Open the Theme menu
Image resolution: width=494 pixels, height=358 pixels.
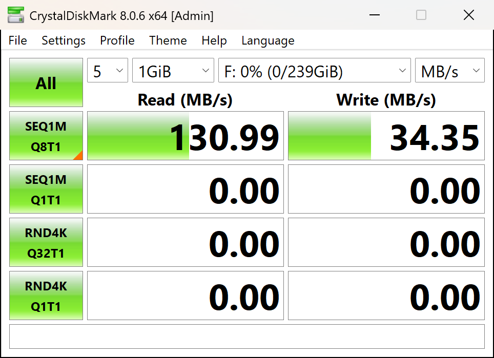[168, 40]
